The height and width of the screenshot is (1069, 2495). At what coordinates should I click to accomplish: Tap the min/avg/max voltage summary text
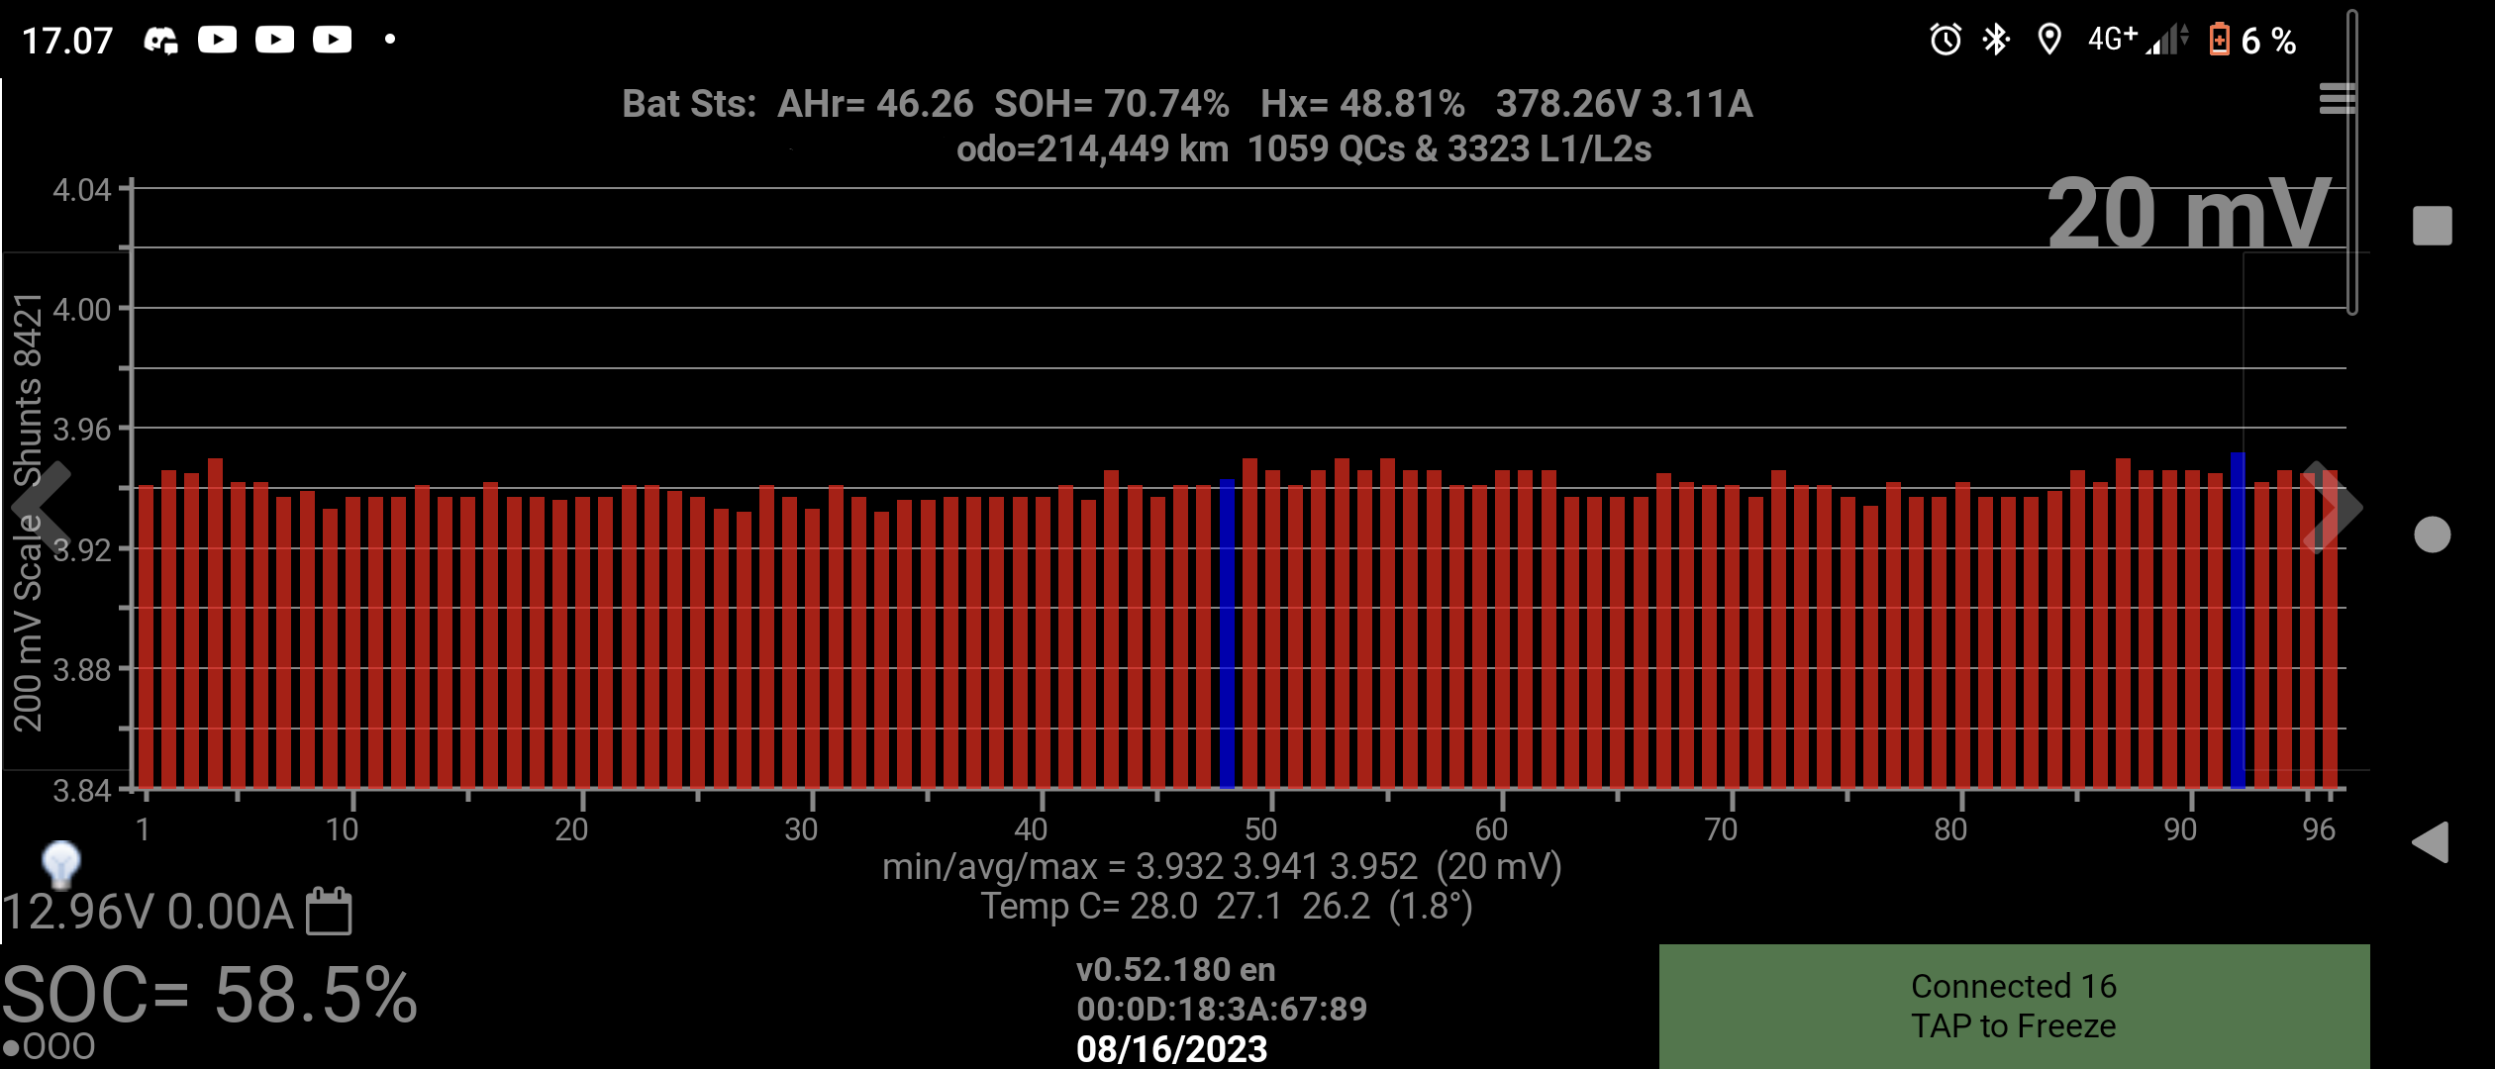(x=1221, y=867)
